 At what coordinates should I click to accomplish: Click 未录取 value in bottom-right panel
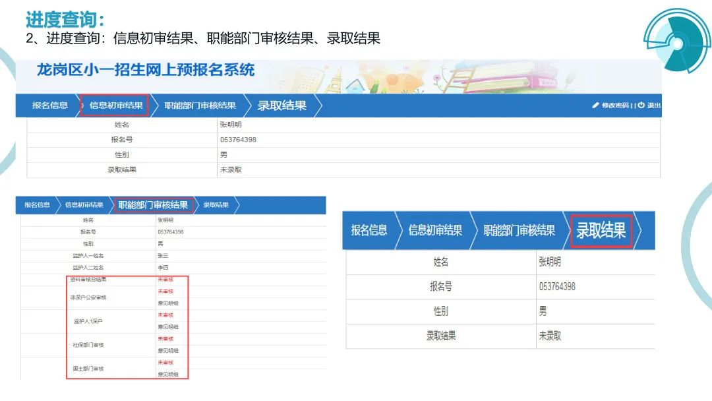pos(549,336)
